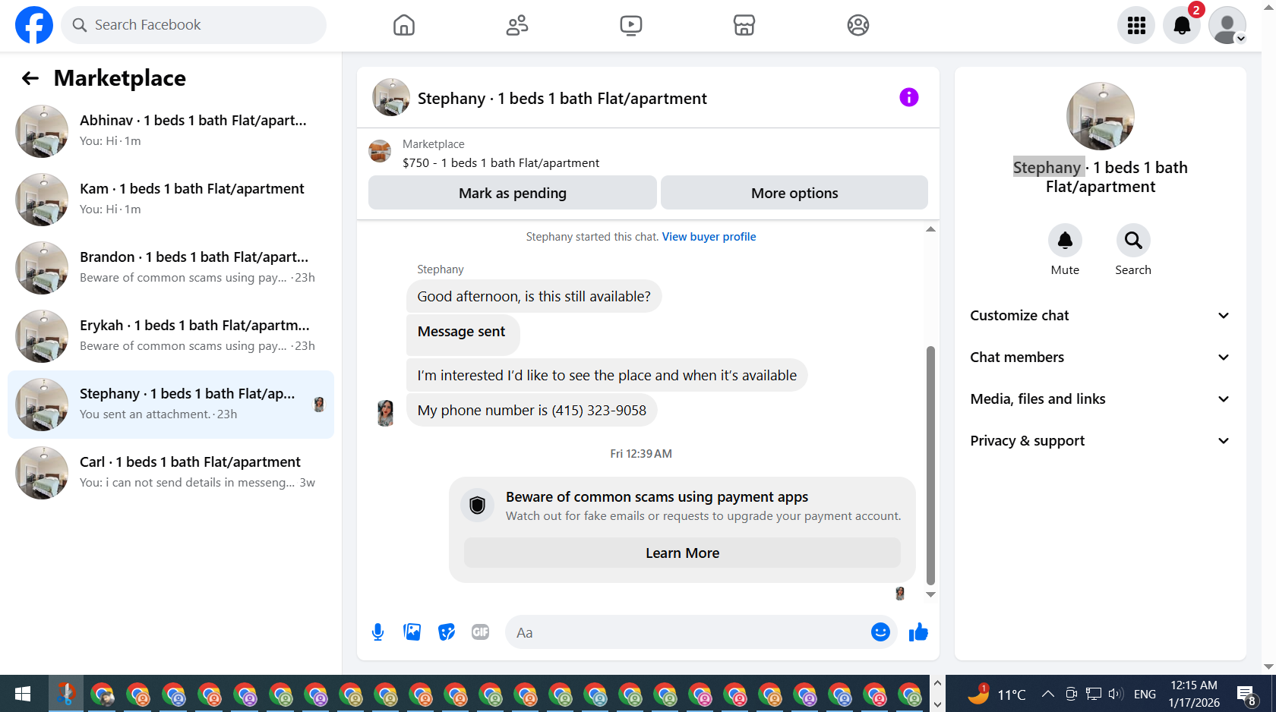
Task: Open the $750 listing link
Action: pyautogui.click(x=501, y=163)
